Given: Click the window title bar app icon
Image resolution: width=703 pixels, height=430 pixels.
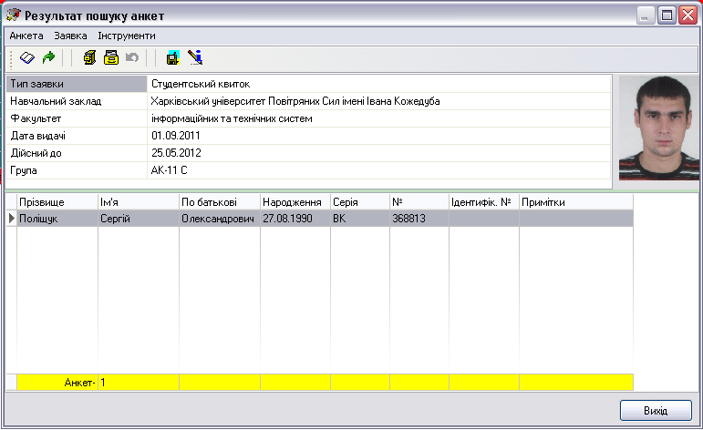Looking at the screenshot, I should (x=13, y=15).
